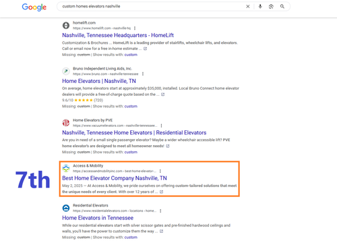
Task: Click the homelift.com globe favicon
Action: [66, 26]
